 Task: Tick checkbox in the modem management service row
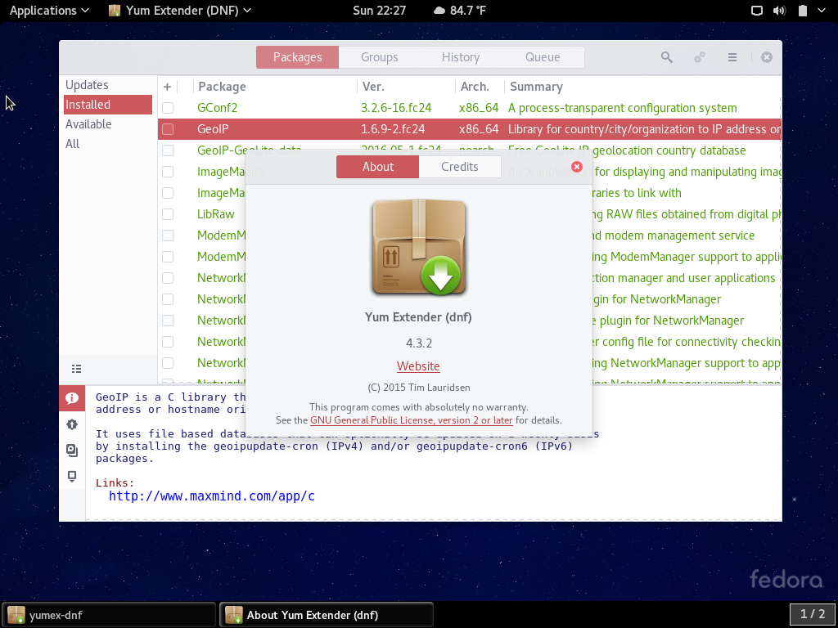pos(168,235)
